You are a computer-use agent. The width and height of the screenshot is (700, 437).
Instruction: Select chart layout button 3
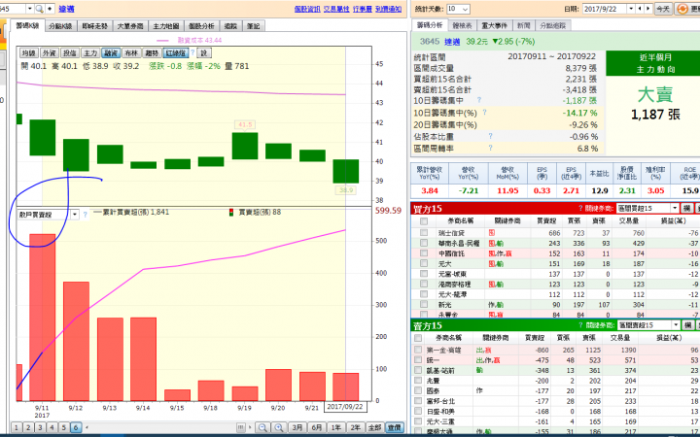(x=40, y=427)
